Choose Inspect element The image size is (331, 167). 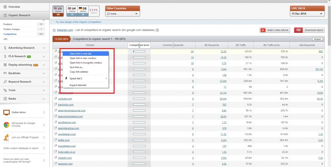[x=86, y=85]
